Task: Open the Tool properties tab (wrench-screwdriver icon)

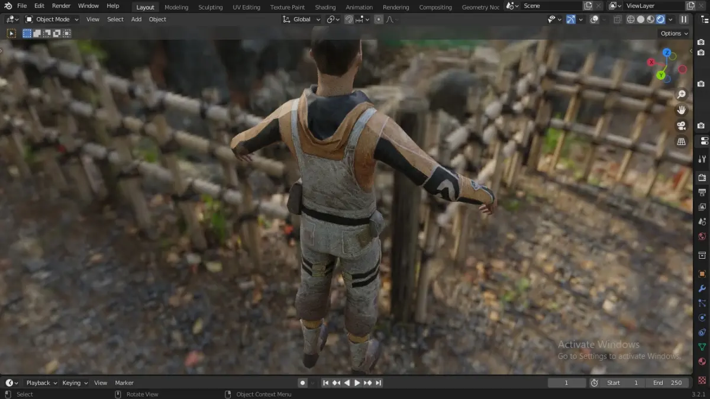Action: pyautogui.click(x=702, y=159)
